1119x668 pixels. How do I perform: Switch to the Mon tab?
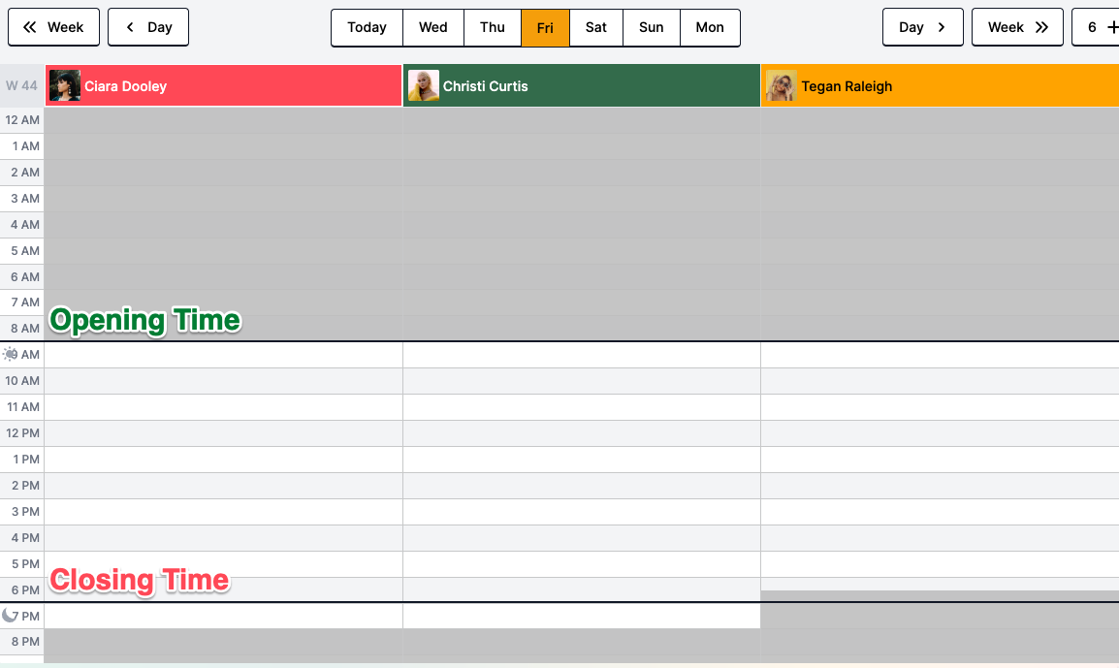(x=710, y=27)
